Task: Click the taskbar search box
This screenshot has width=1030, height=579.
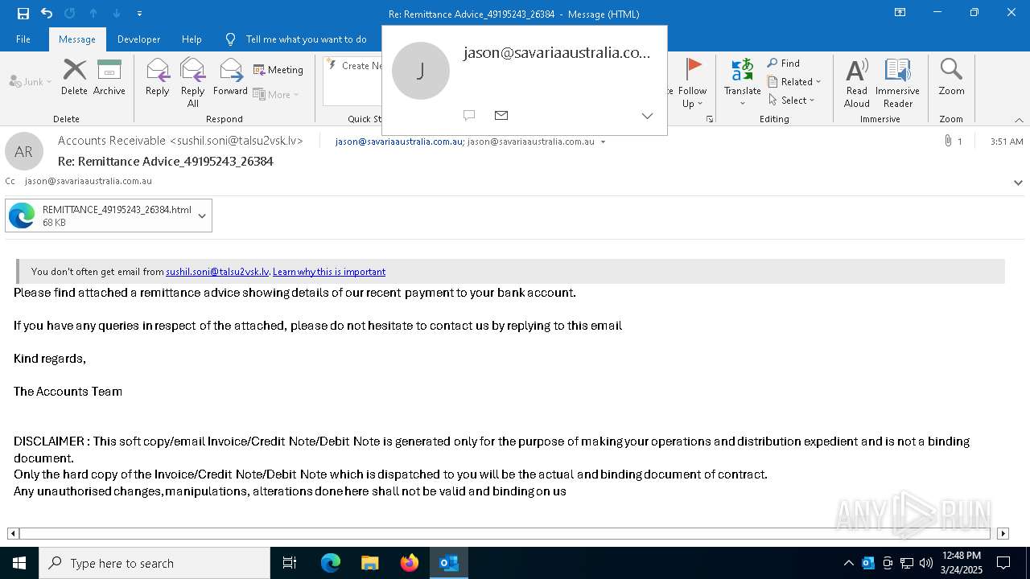Action: point(154,563)
